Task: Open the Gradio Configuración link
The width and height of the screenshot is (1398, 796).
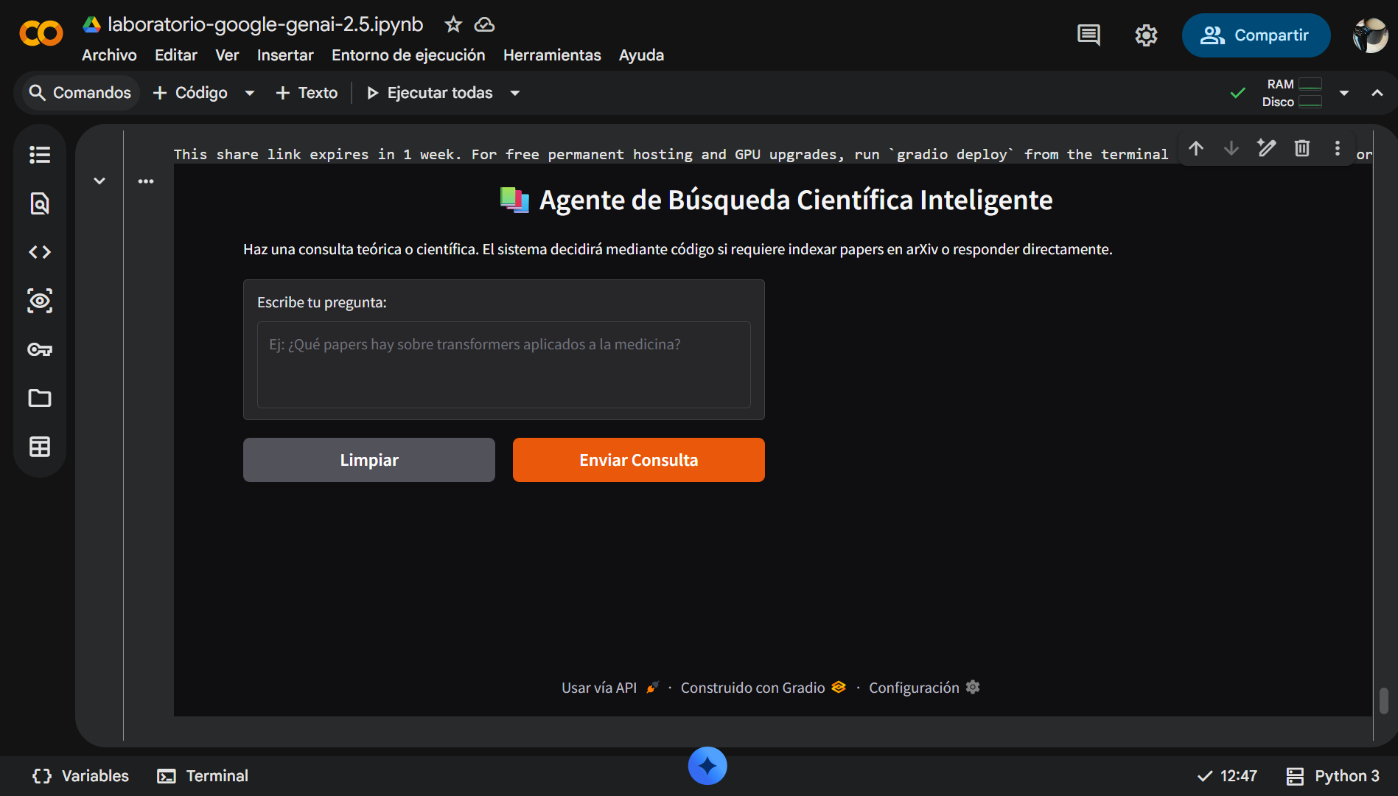Action: click(924, 688)
